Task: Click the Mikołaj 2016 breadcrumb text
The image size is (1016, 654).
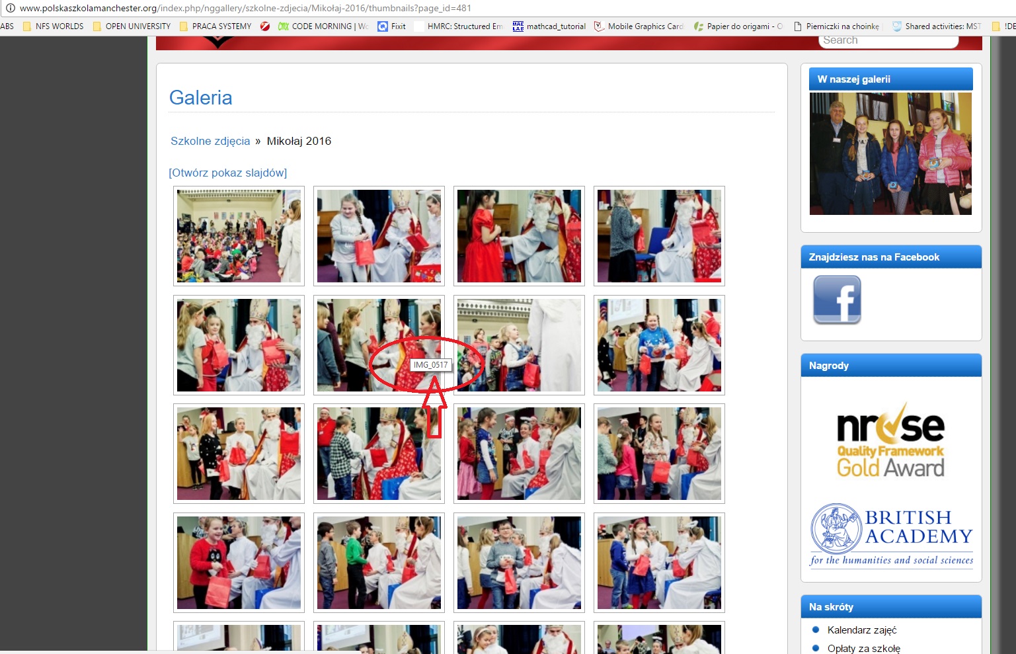Action: tap(299, 141)
